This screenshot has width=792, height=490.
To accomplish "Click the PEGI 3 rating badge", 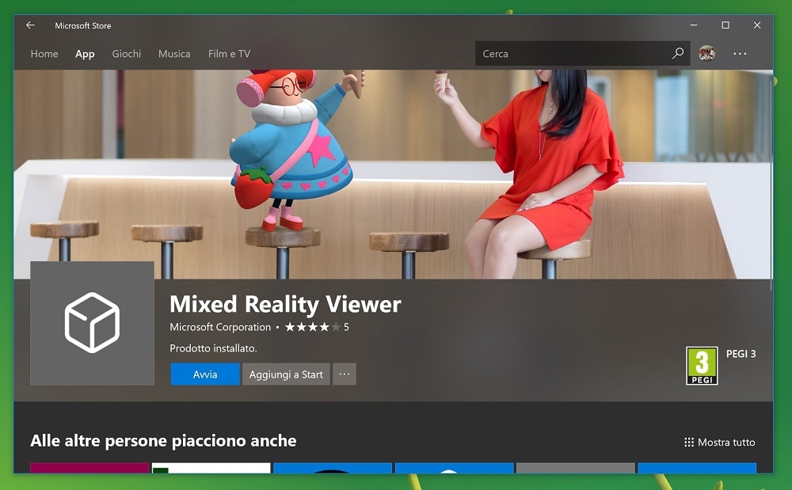I will 702,366.
